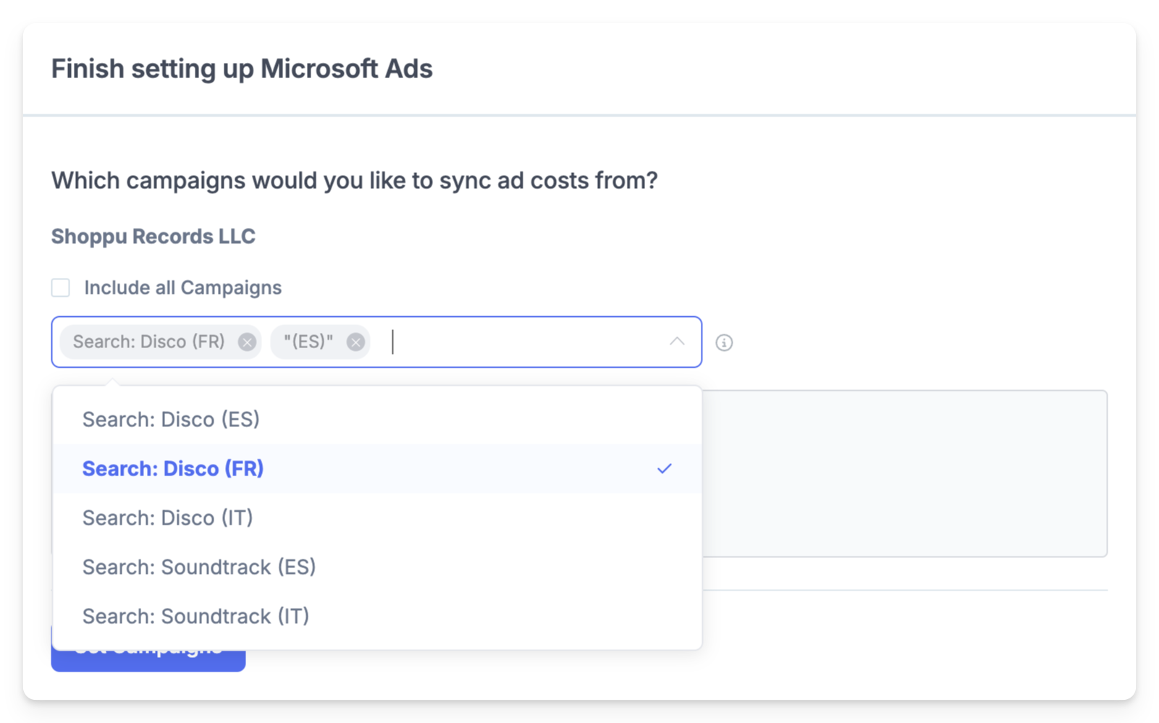This screenshot has height=723, width=1159.
Task: Remove the Search: Disco (FR) tag
Action: click(247, 342)
